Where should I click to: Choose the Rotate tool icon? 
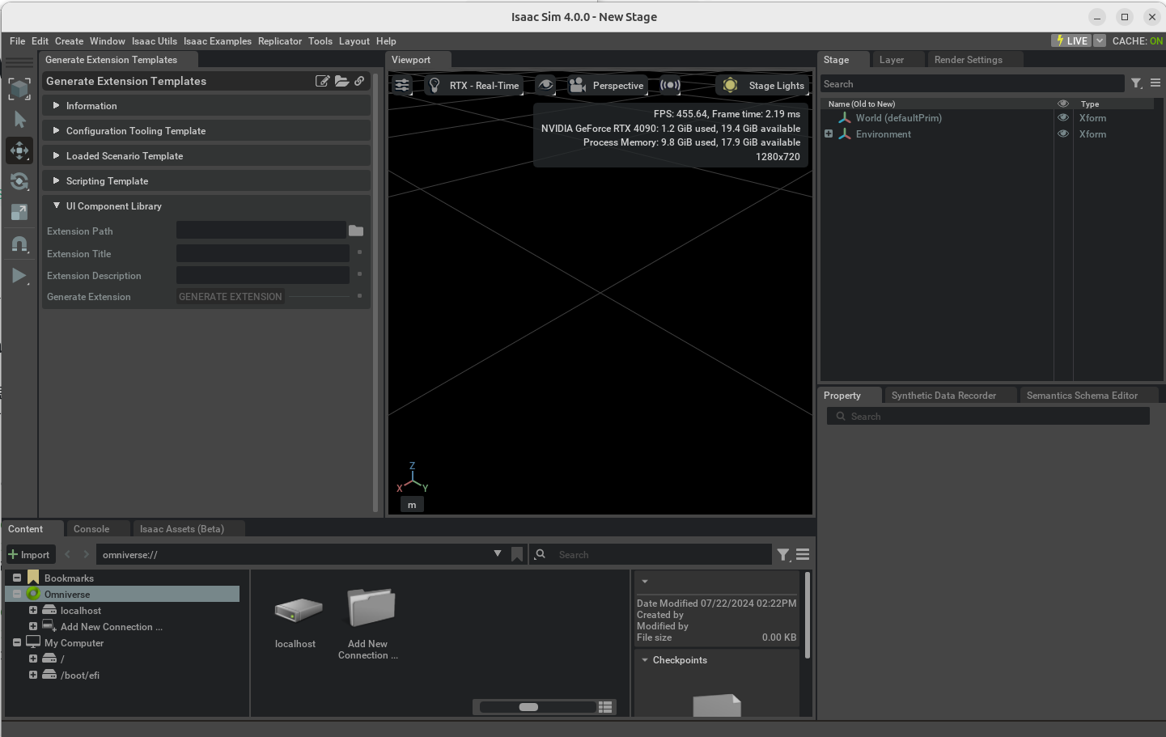19,181
